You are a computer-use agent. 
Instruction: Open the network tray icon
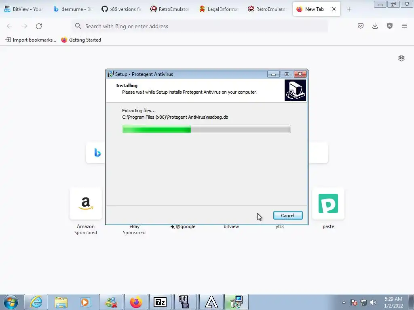click(363, 302)
